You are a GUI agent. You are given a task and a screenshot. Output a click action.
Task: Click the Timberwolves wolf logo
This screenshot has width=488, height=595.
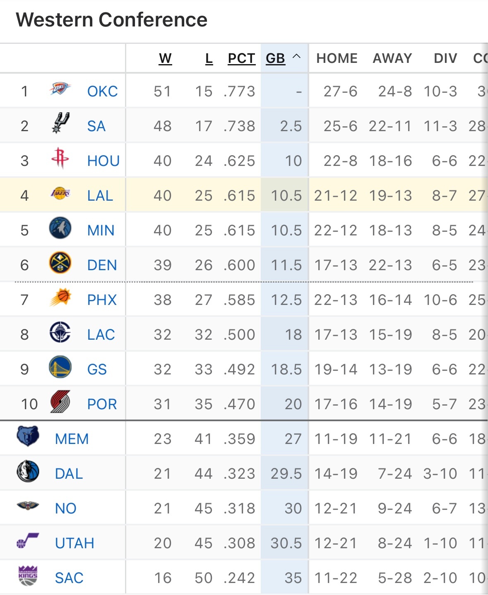click(60, 228)
